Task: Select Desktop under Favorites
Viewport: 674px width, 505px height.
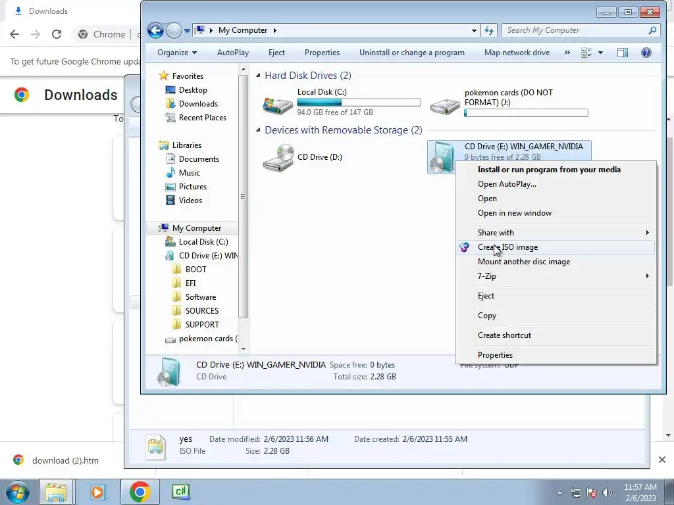Action: [193, 89]
